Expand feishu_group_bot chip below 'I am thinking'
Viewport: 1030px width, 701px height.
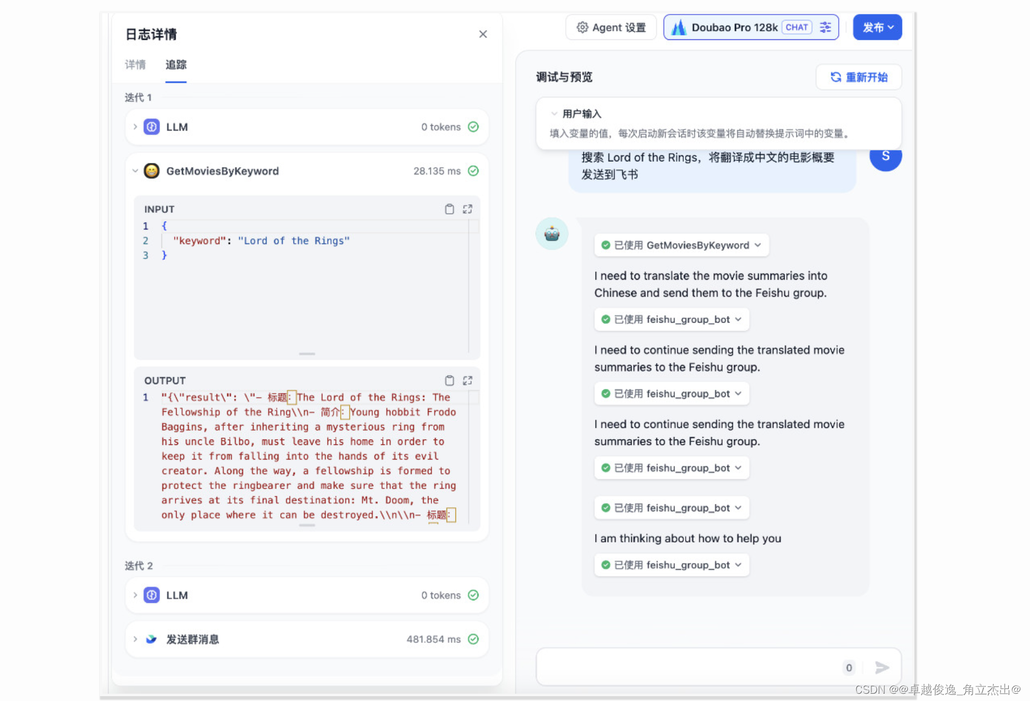tap(672, 565)
